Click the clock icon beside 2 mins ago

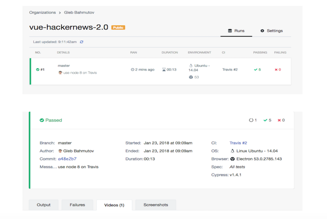[x=133, y=70]
